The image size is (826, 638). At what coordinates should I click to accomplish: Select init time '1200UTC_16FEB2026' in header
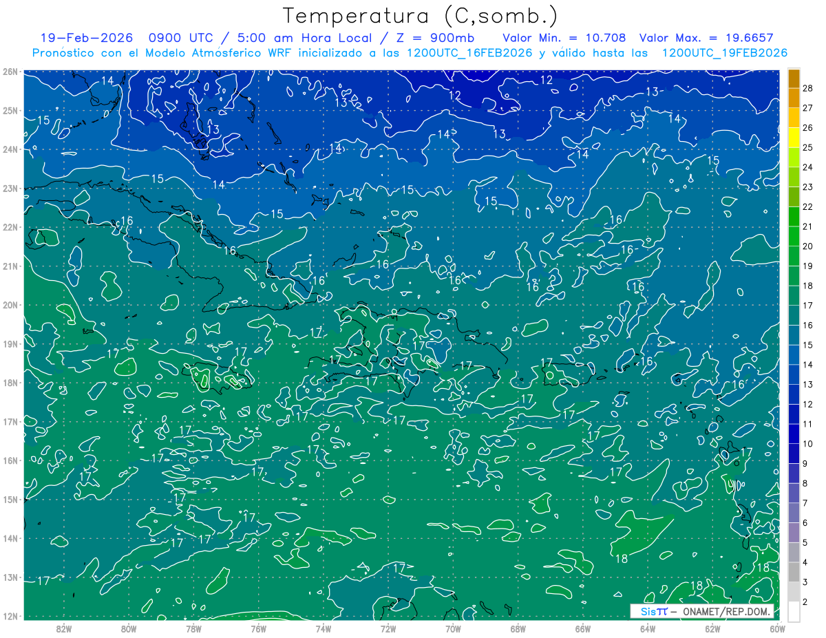click(x=469, y=53)
